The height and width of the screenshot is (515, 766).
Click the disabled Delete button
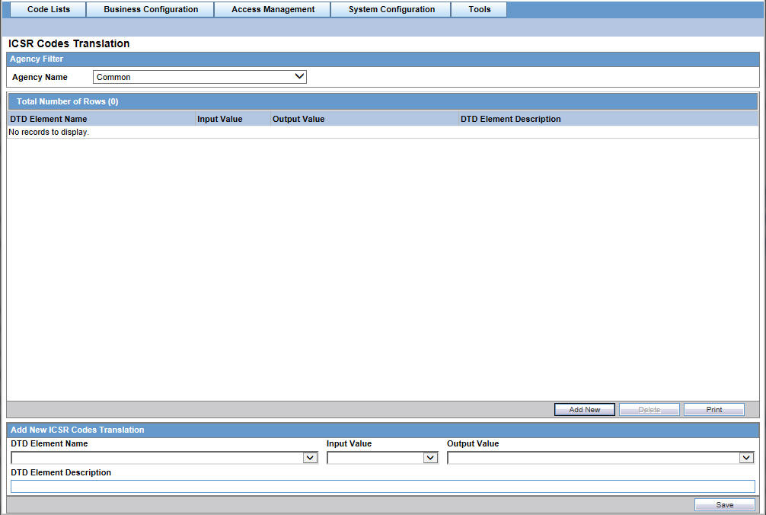[650, 409]
